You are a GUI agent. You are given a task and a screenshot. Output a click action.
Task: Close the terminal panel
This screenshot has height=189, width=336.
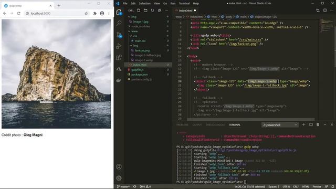(332, 125)
